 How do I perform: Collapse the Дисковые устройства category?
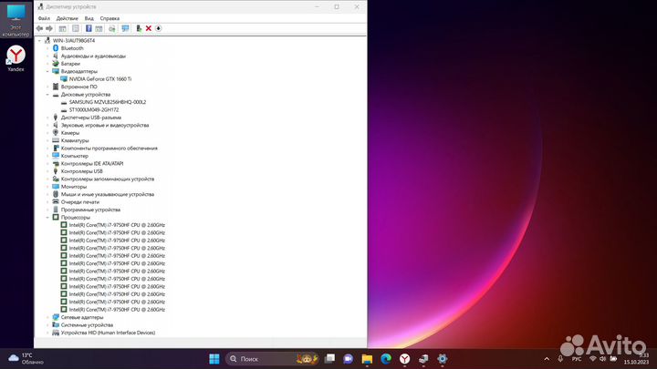point(47,95)
